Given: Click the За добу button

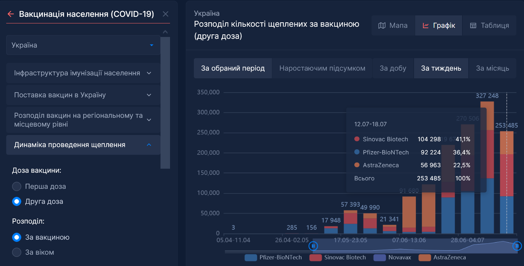Looking at the screenshot, I should [393, 68].
